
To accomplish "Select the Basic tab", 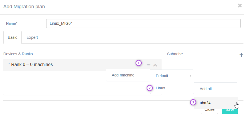I will (x=12, y=37).
